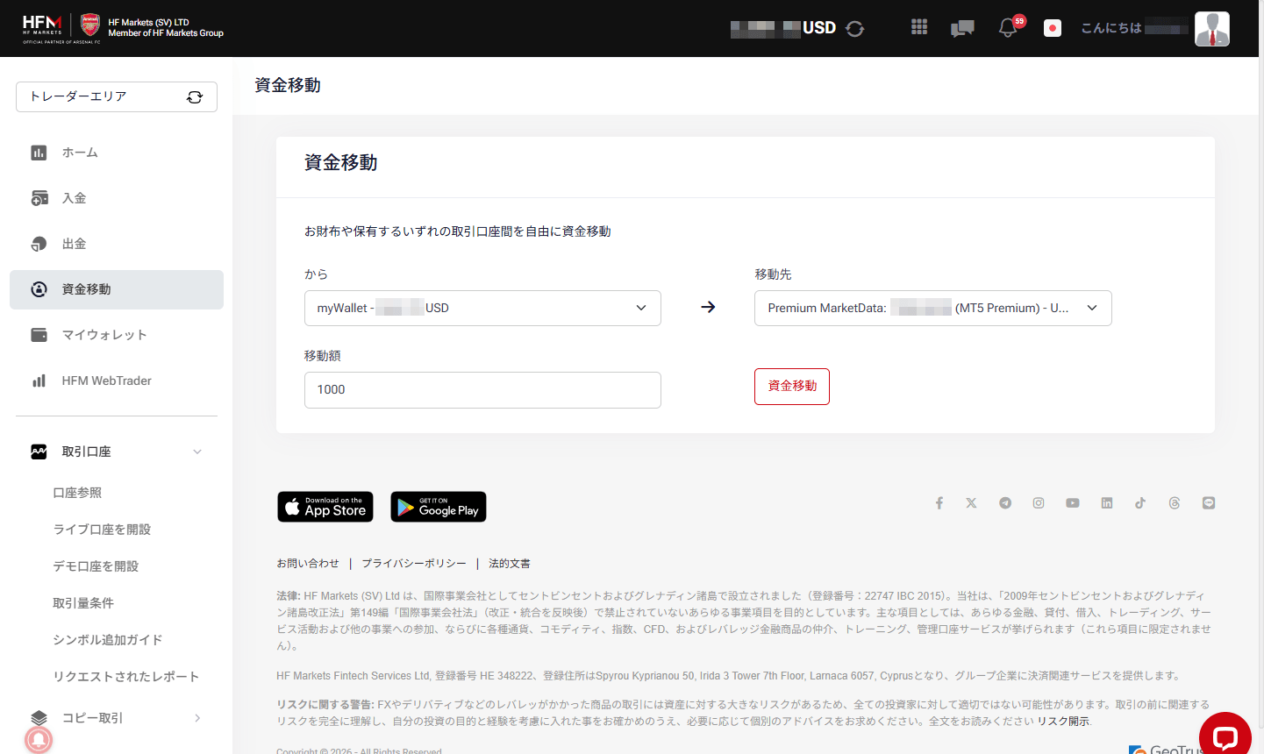The image size is (1264, 754).
Task: Submit with the red 資金移動 button
Action: 792,387
